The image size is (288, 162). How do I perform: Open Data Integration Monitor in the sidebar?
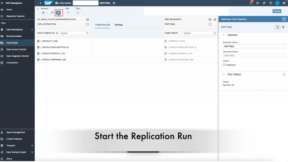pyautogui.click(x=17, y=56)
